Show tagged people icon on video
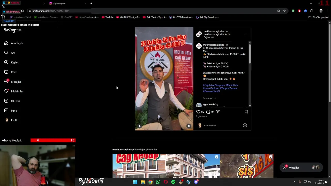Viewport: 331px width, 186px height. pos(140,126)
